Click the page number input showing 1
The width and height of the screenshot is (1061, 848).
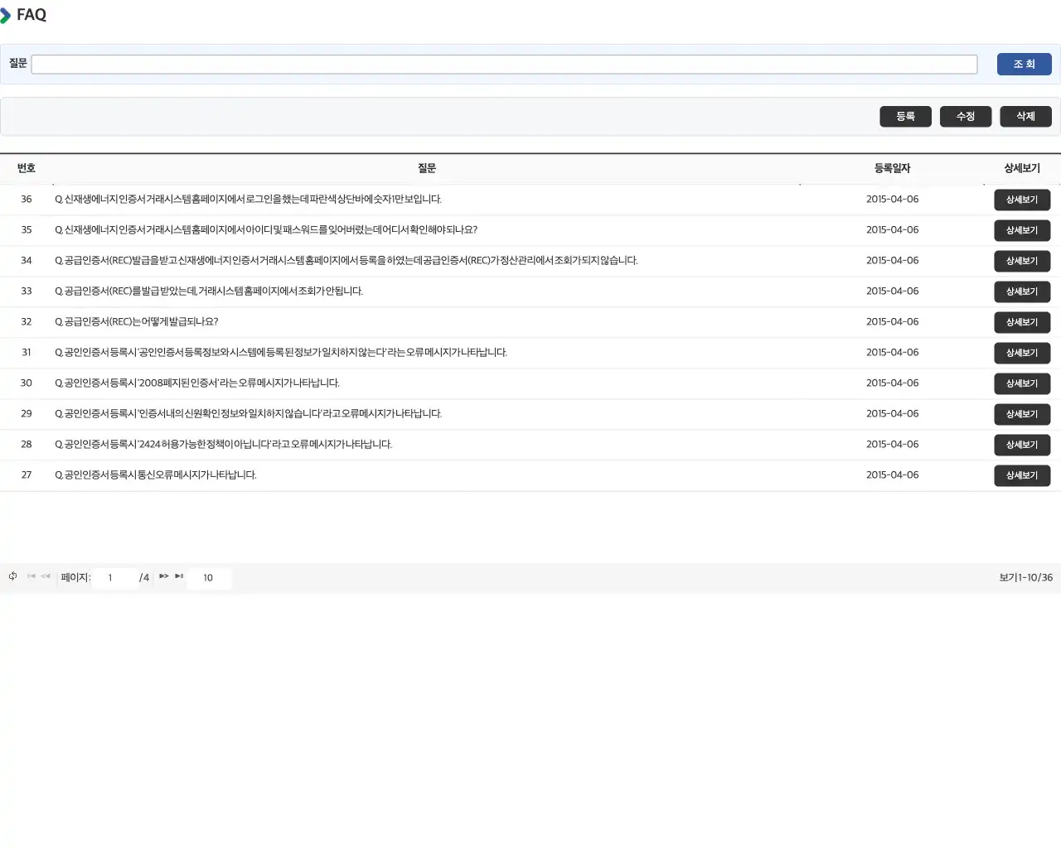point(115,578)
